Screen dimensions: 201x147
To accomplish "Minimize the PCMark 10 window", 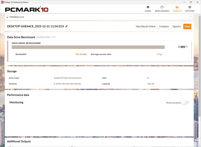I will pyautogui.click(x=184, y=2).
